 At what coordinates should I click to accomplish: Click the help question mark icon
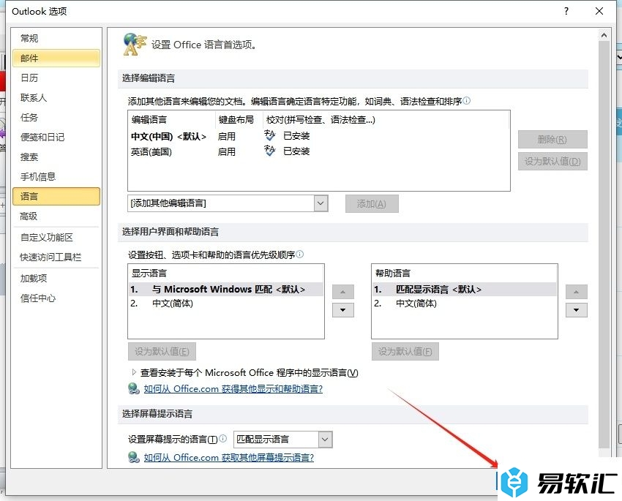click(566, 11)
